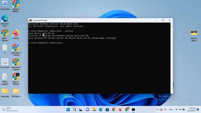
Task: Open Microsoft Store from the taskbar
Action: 107,110
